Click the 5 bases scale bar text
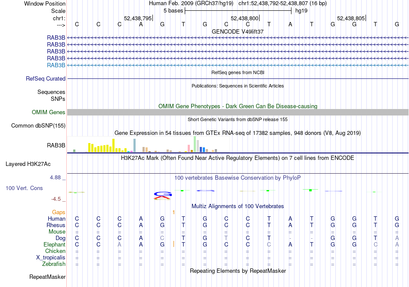Image resolution: width=409 pixels, height=287 pixels. (174, 11)
